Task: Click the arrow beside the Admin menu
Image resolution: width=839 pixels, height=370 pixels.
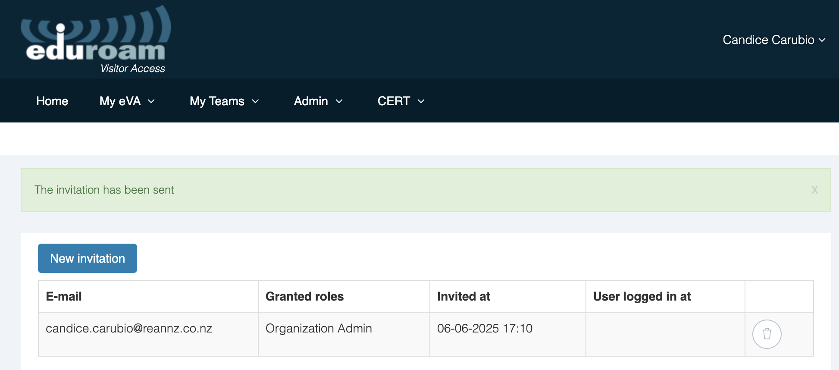Action: click(x=339, y=101)
